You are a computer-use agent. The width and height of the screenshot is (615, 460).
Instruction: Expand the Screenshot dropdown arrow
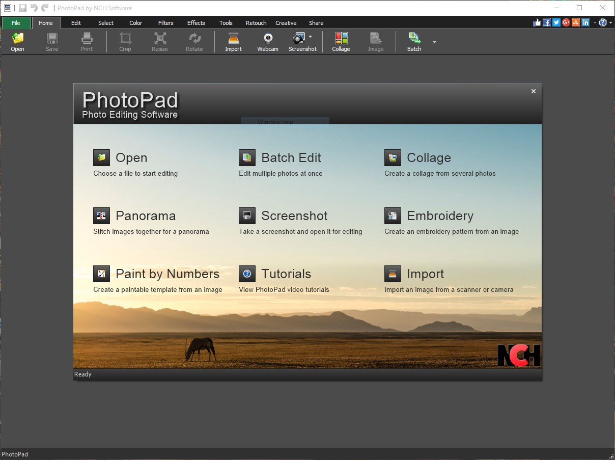coord(310,36)
